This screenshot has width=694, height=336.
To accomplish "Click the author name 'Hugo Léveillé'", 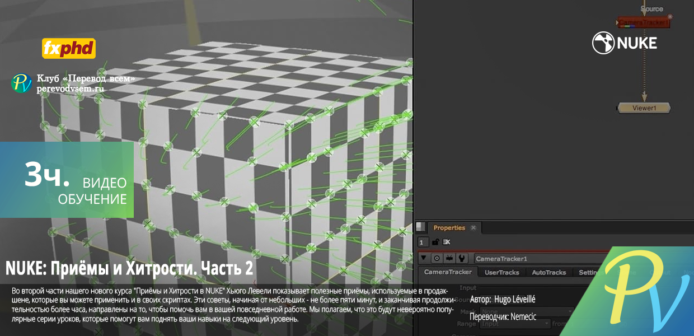I will coord(515,300).
